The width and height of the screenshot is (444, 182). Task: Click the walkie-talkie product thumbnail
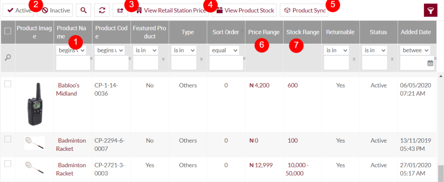click(x=35, y=104)
